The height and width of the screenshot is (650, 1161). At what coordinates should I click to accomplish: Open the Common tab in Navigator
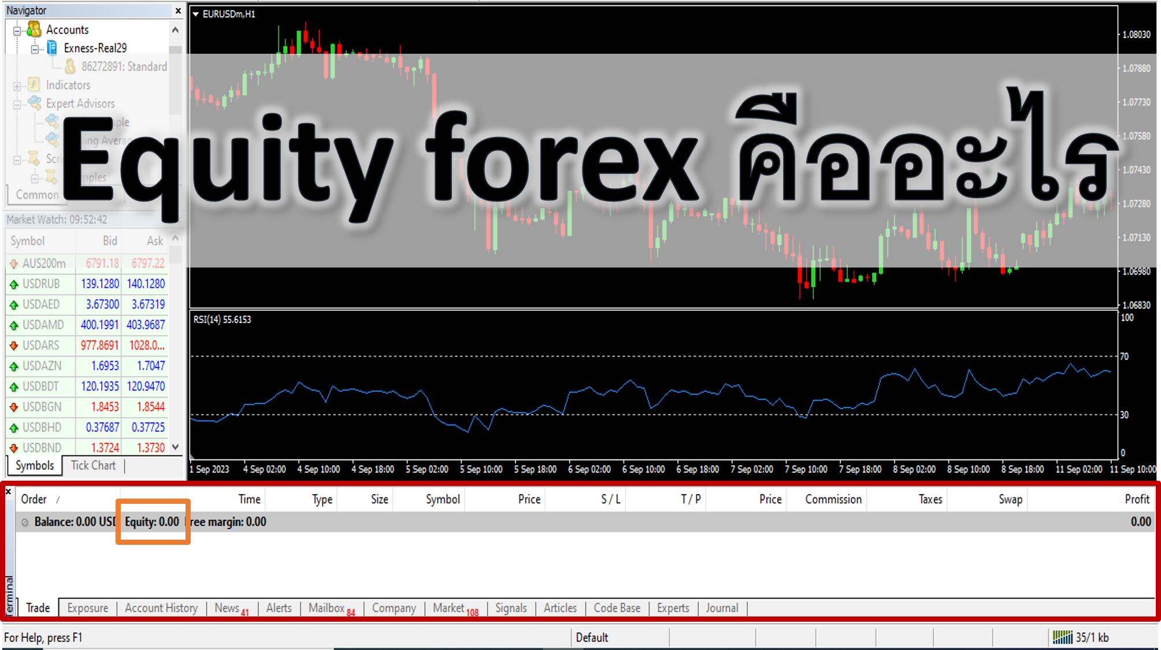(x=36, y=195)
